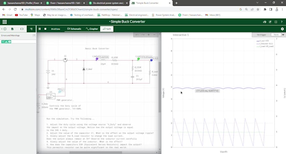Open the Maps bookmark

point(35,15)
